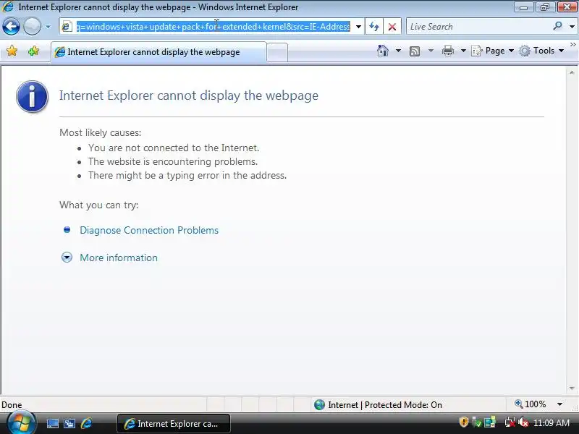Click scrollbar down arrow
Image resolution: width=579 pixels, height=434 pixels.
[x=572, y=388]
